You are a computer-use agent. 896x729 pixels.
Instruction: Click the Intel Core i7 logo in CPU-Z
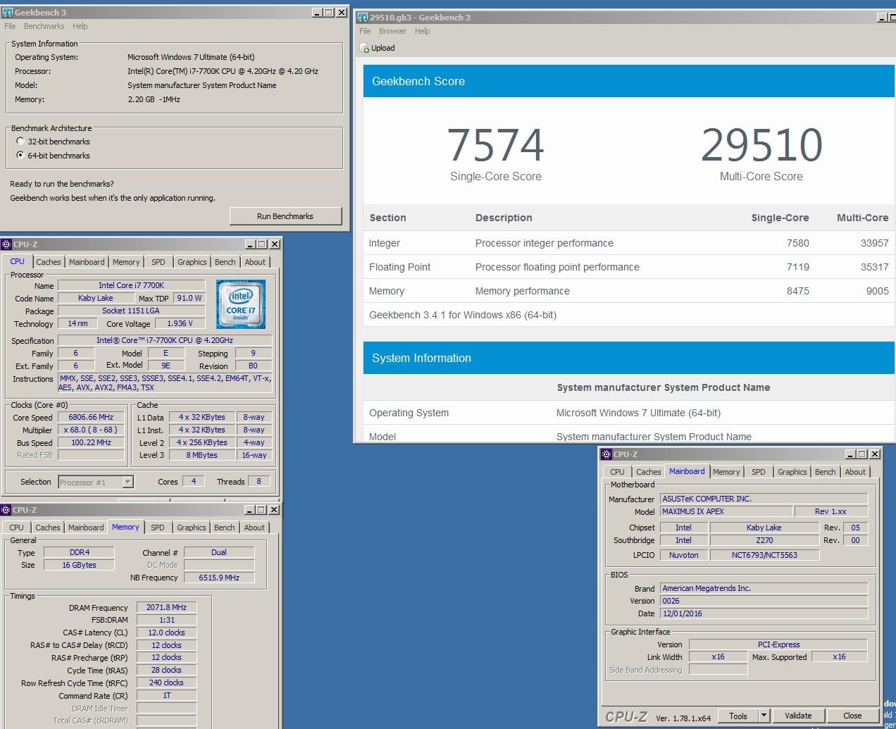[241, 304]
